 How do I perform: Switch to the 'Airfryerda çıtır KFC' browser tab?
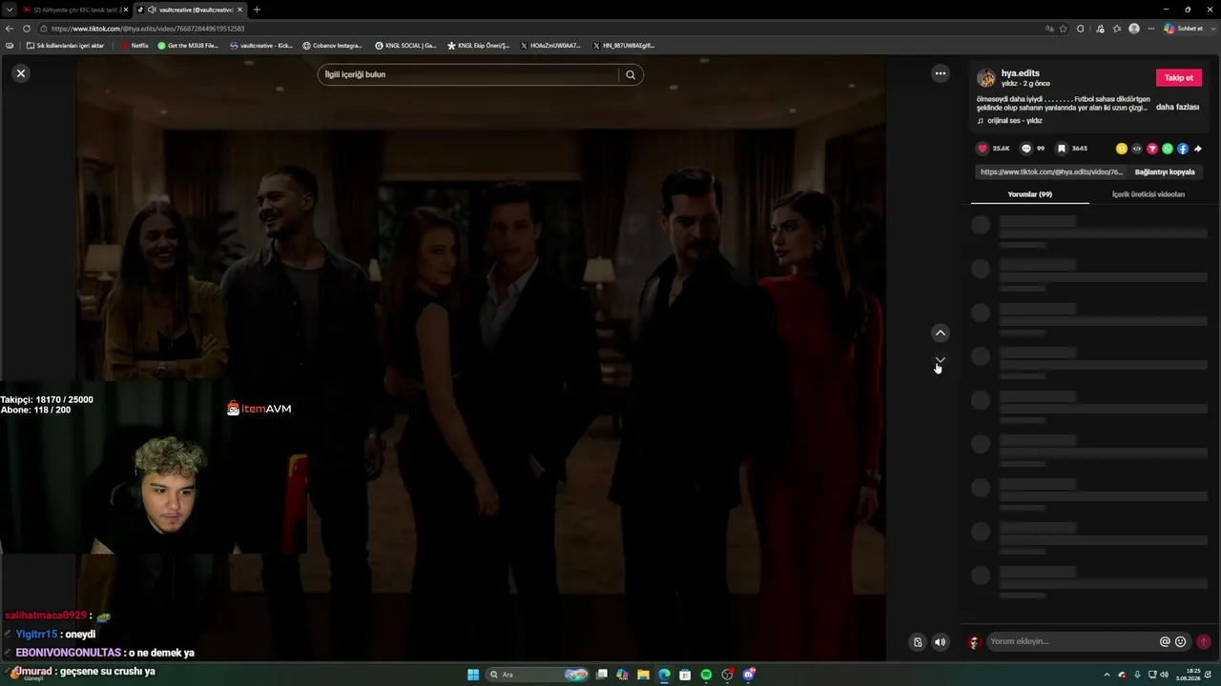[75, 10]
